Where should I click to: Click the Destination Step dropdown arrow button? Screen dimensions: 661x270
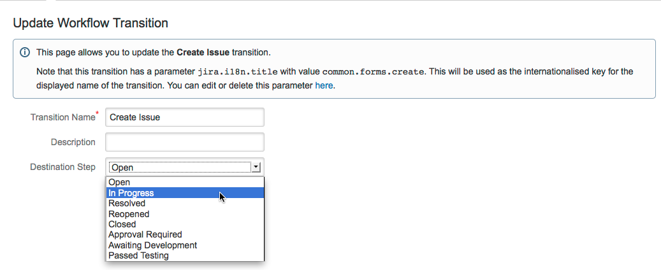pos(256,167)
